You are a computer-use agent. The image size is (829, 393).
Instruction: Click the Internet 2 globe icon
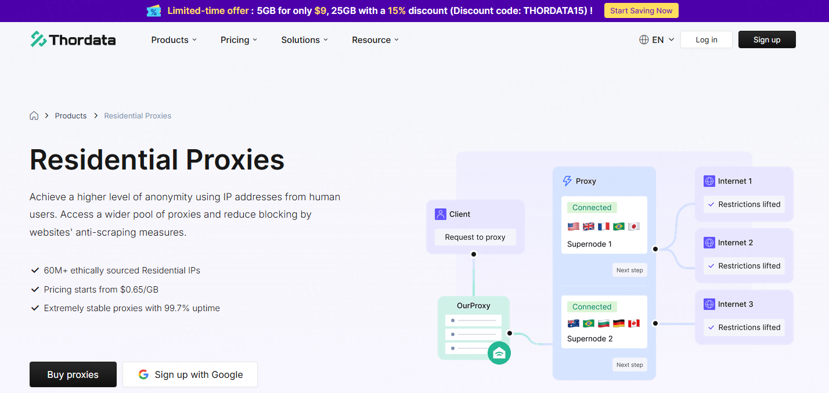(709, 243)
